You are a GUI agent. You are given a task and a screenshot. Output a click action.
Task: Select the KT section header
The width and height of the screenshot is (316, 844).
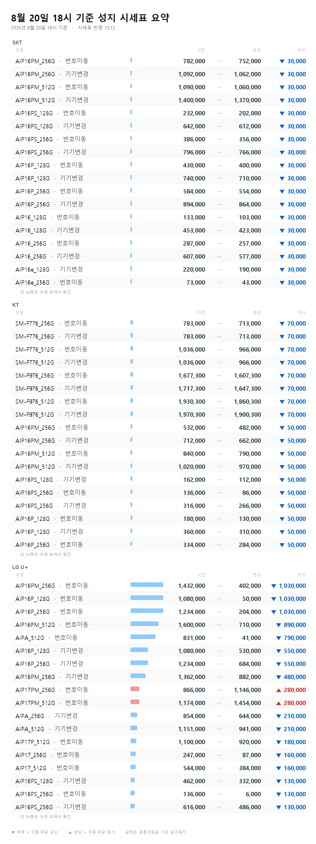point(16,305)
